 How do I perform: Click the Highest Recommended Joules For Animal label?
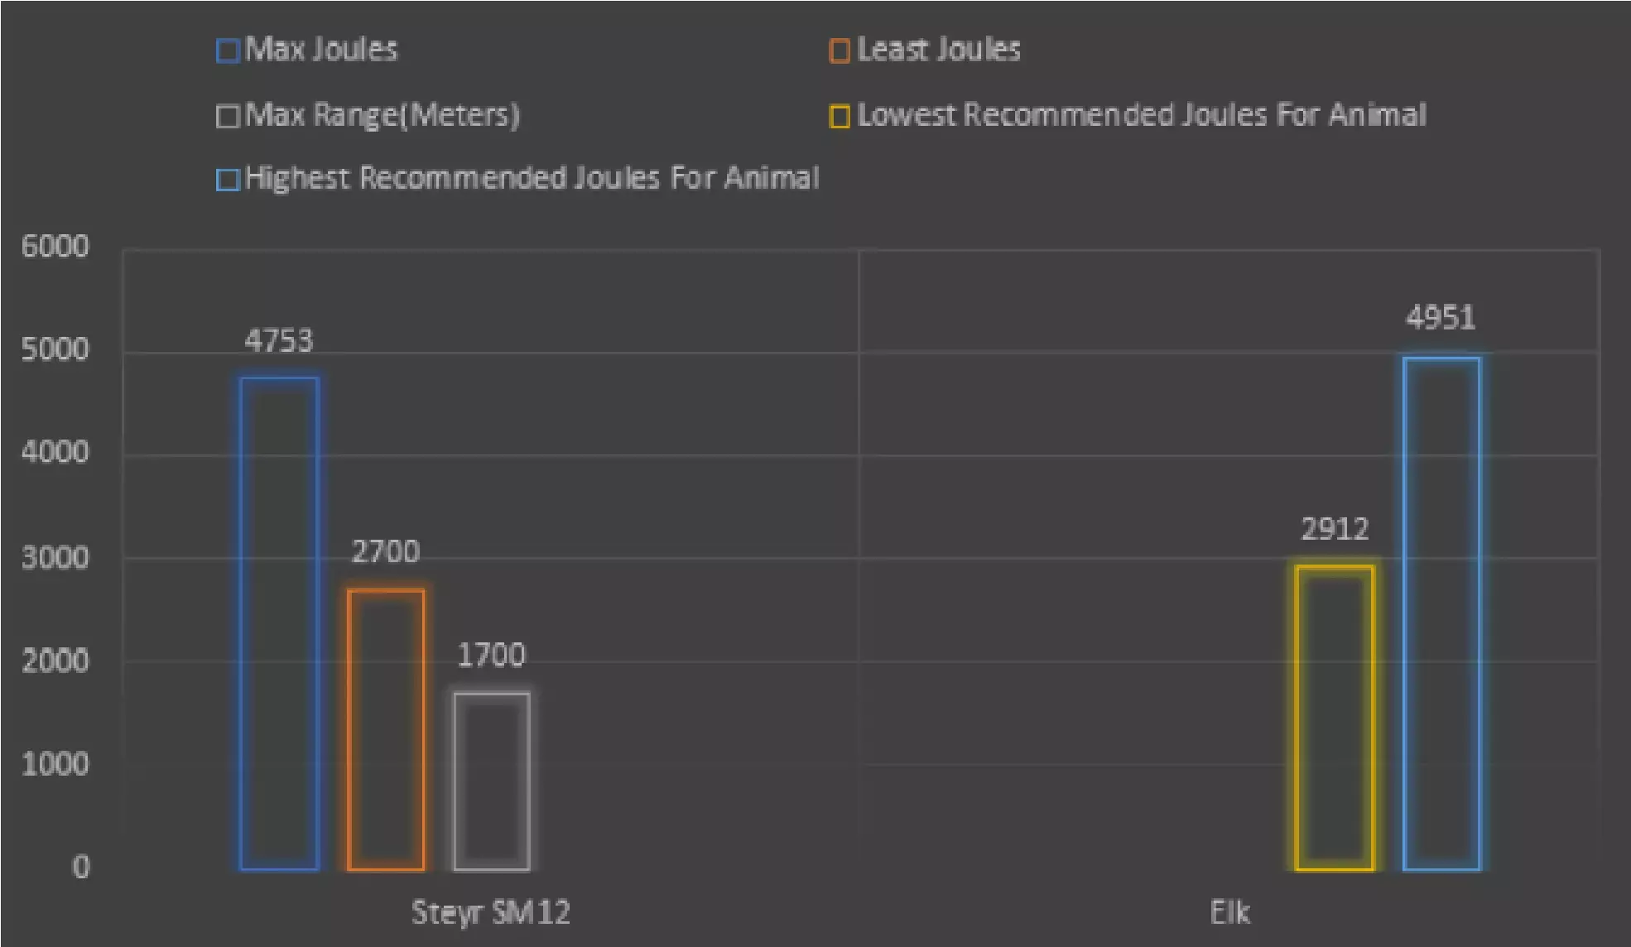pos(532,178)
